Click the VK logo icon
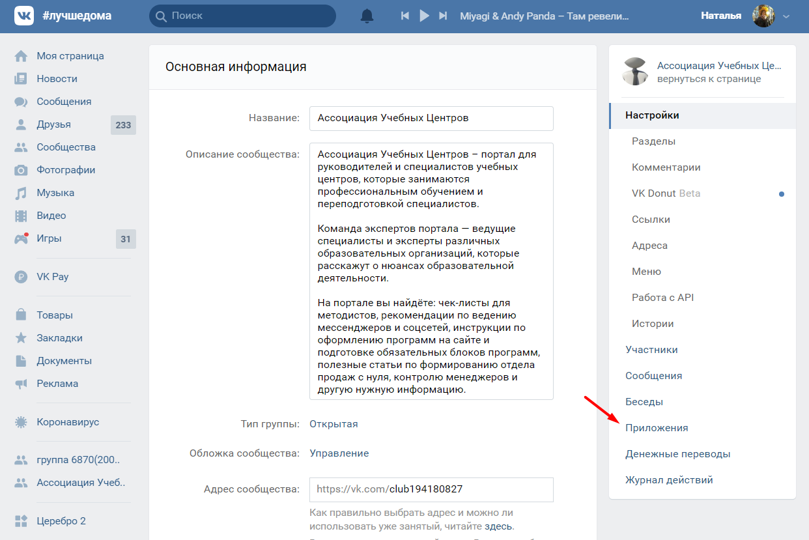The width and height of the screenshot is (809, 540). (x=24, y=16)
